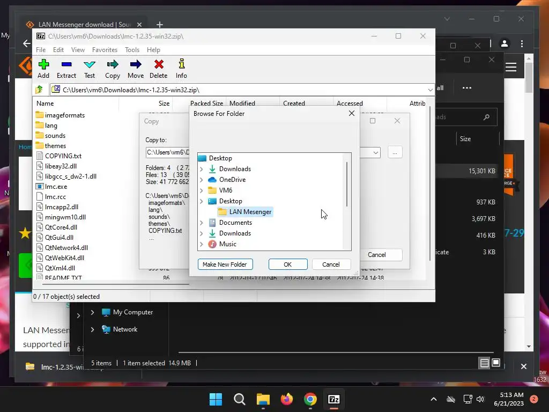This screenshot has width=549, height=412.
Task: Click the browse ellipsis button in the Copy dialog
Action: [x=395, y=152]
